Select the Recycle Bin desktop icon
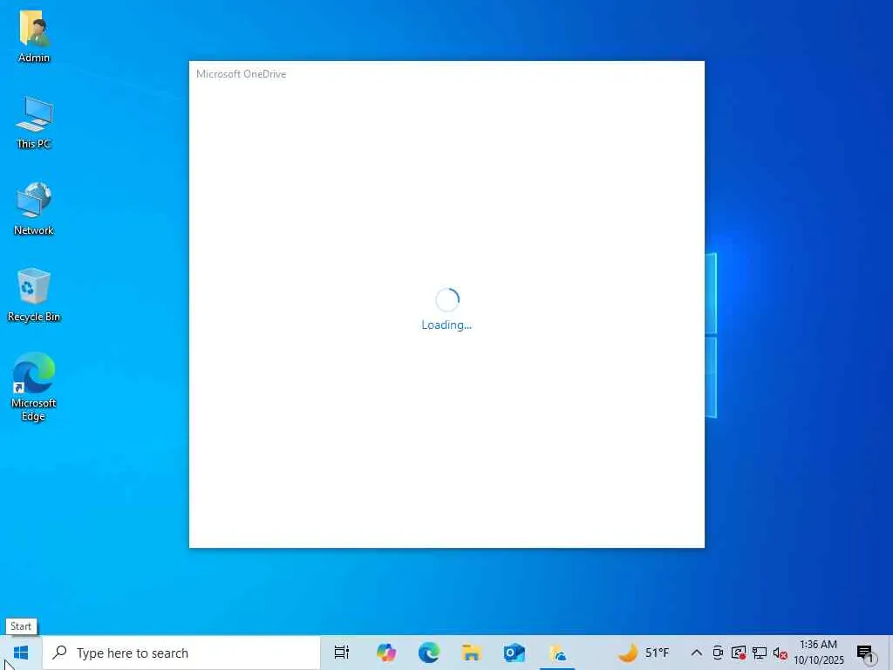The width and height of the screenshot is (893, 670). [x=34, y=295]
